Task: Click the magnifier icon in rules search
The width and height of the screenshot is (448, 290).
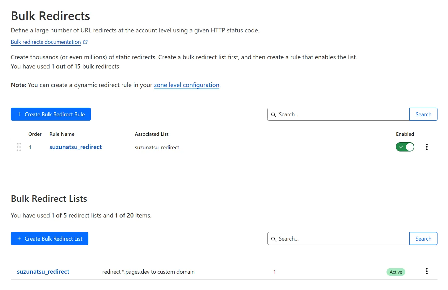Action: coord(273,115)
